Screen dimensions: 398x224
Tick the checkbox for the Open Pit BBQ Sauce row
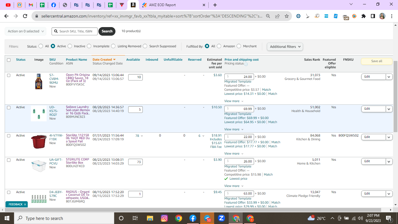[x=9, y=75]
